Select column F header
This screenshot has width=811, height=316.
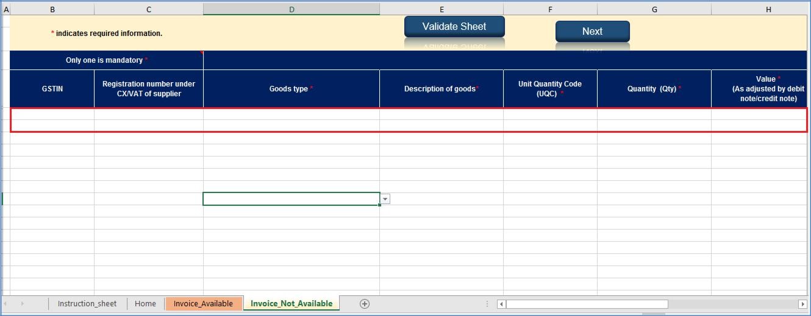tap(550, 9)
